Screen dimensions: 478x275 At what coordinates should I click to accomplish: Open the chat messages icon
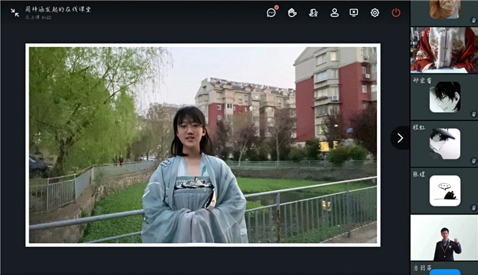(271, 12)
